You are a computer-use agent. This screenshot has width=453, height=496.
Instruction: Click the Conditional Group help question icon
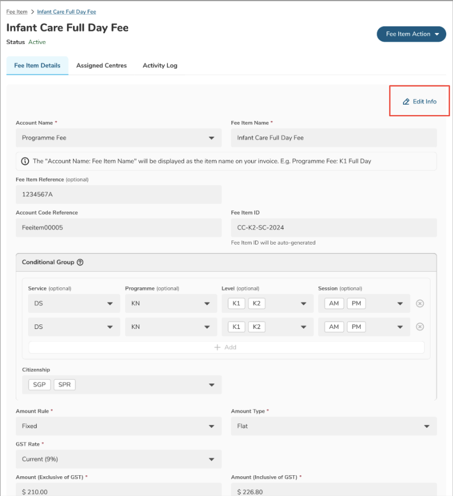pyautogui.click(x=80, y=262)
